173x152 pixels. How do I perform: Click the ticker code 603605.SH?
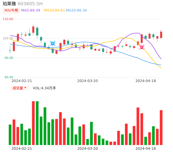coord(30,4)
